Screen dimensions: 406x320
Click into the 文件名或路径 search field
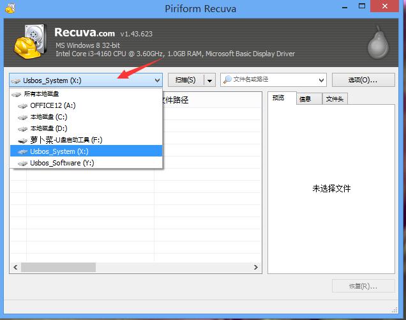(273, 80)
